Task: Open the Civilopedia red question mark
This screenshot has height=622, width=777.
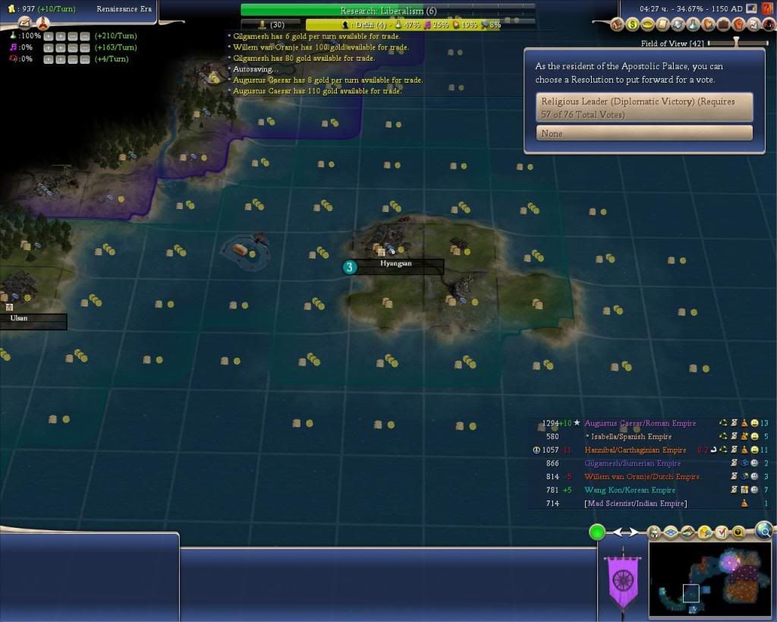Action: coord(767,8)
